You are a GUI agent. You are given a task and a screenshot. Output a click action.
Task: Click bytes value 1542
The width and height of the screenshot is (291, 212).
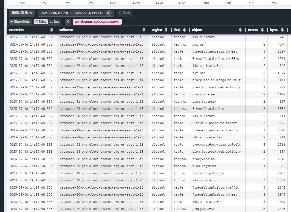281,187
